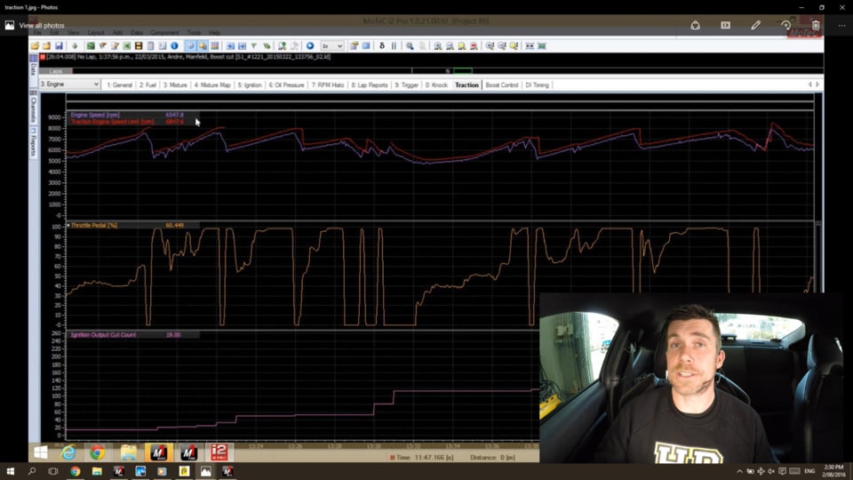Open the 0: Knock tab
Image resolution: width=853 pixels, height=480 pixels.
coord(436,85)
